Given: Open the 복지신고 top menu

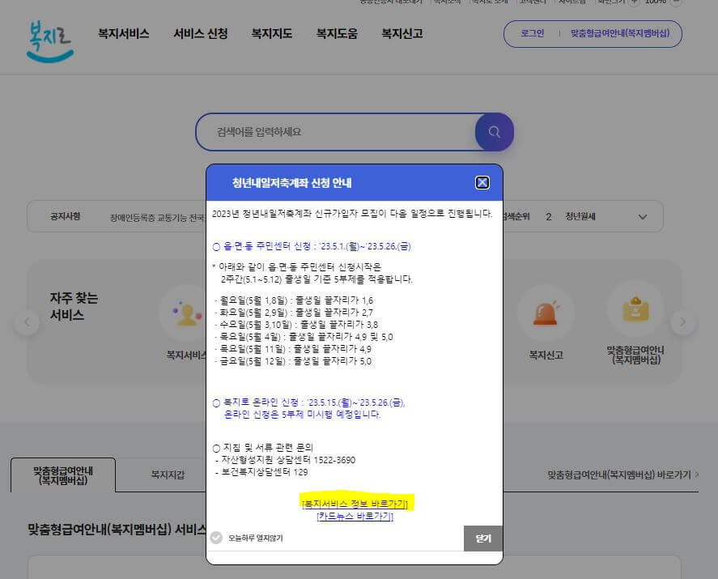Looking at the screenshot, I should 402,33.
